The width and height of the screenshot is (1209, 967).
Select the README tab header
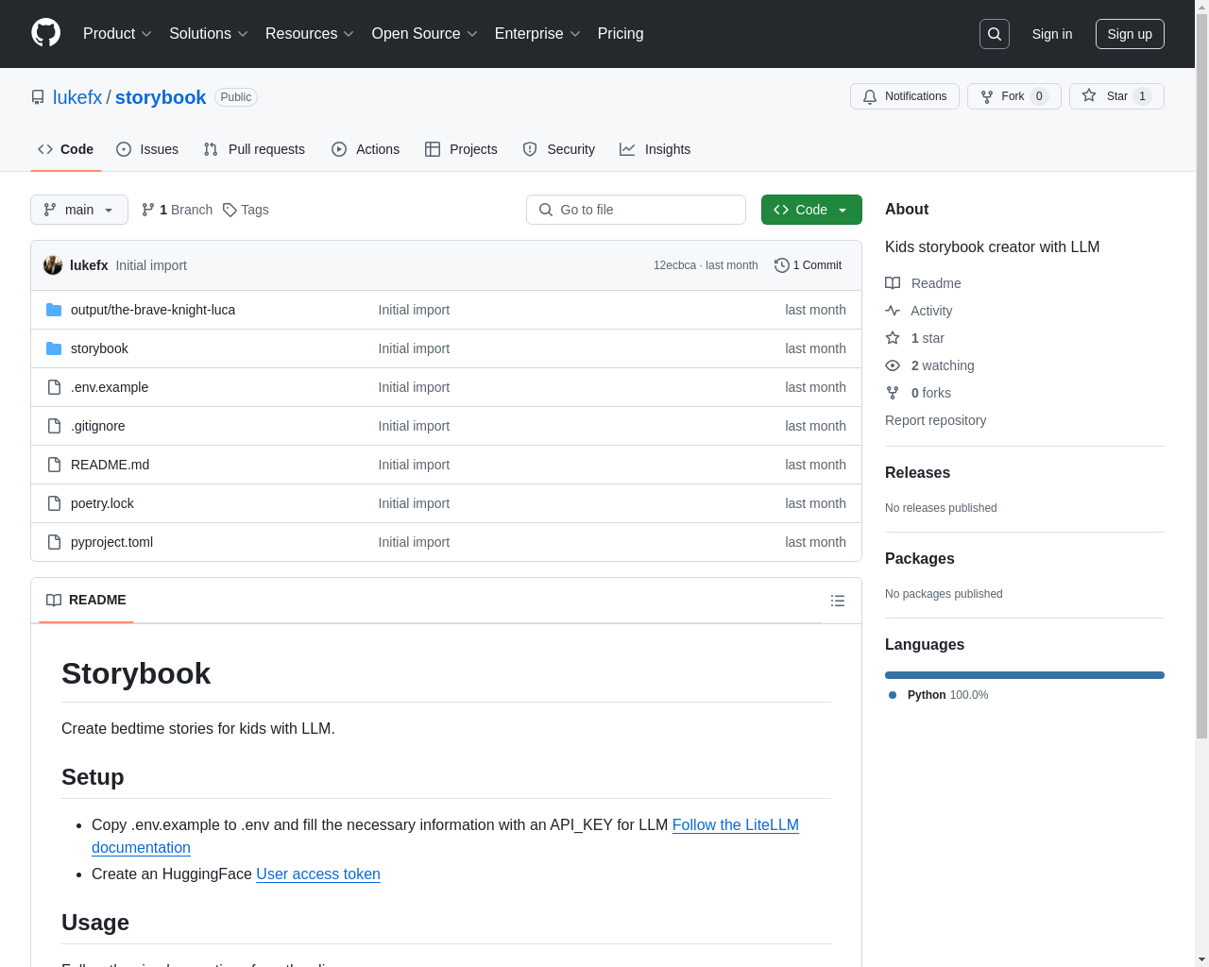pos(86,601)
